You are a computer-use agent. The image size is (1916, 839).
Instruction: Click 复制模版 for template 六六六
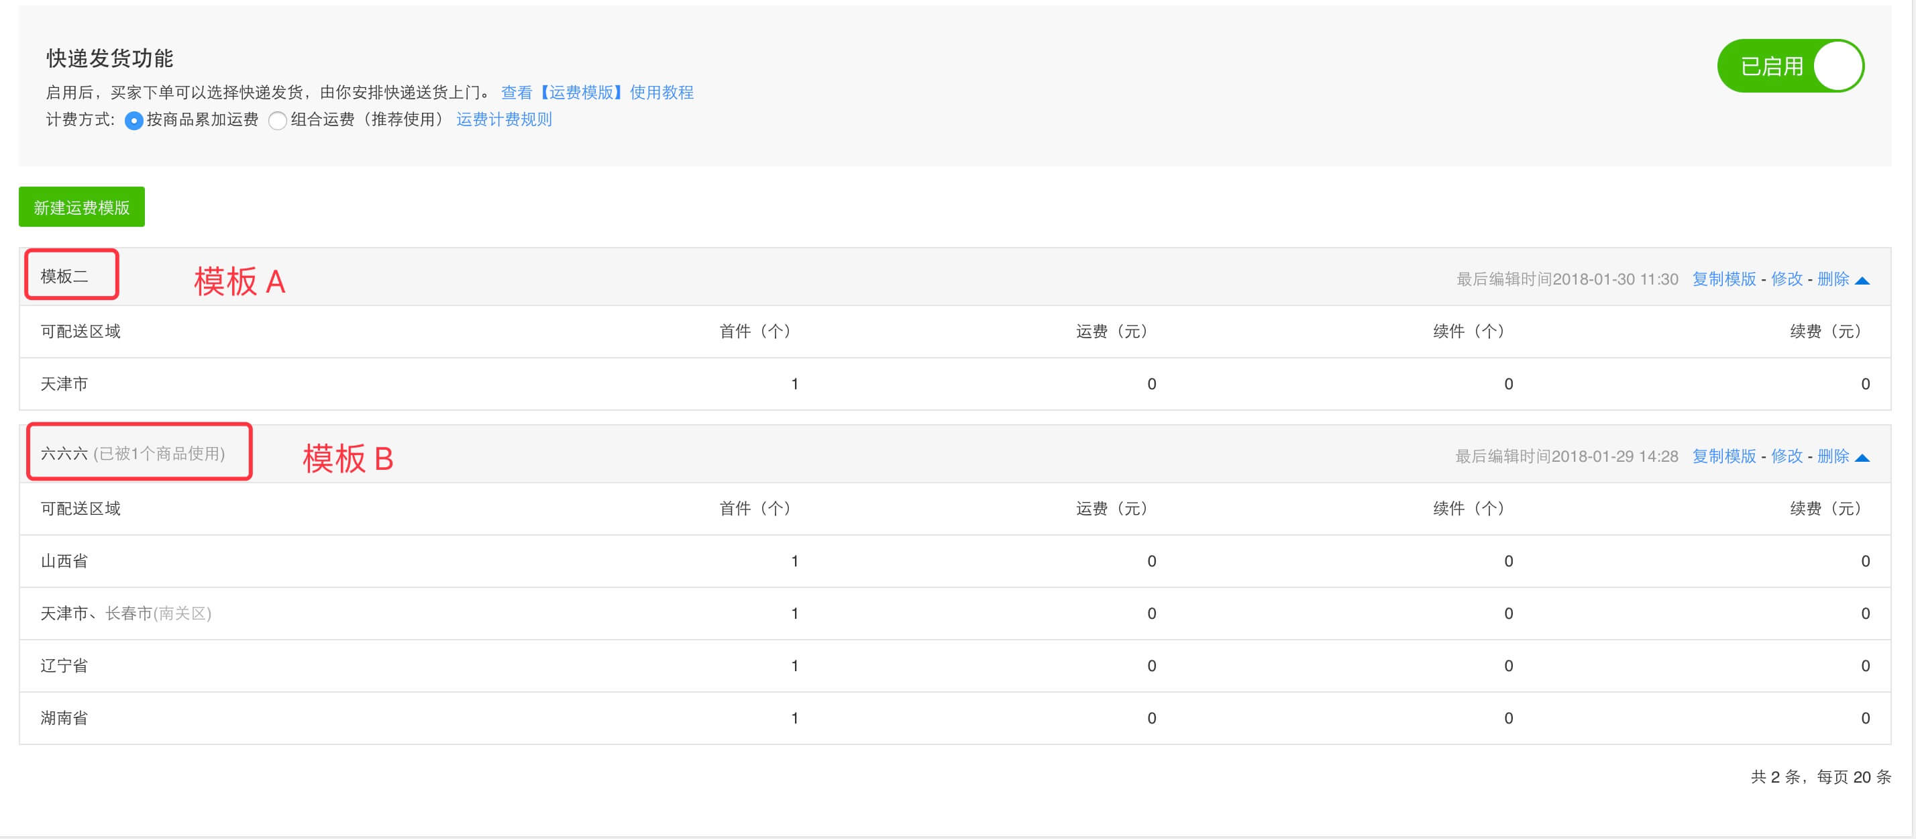[1723, 456]
